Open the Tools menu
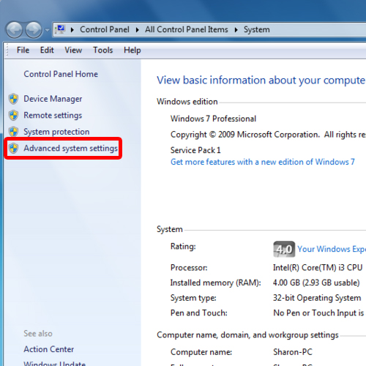This screenshot has height=366, width=366. point(103,50)
